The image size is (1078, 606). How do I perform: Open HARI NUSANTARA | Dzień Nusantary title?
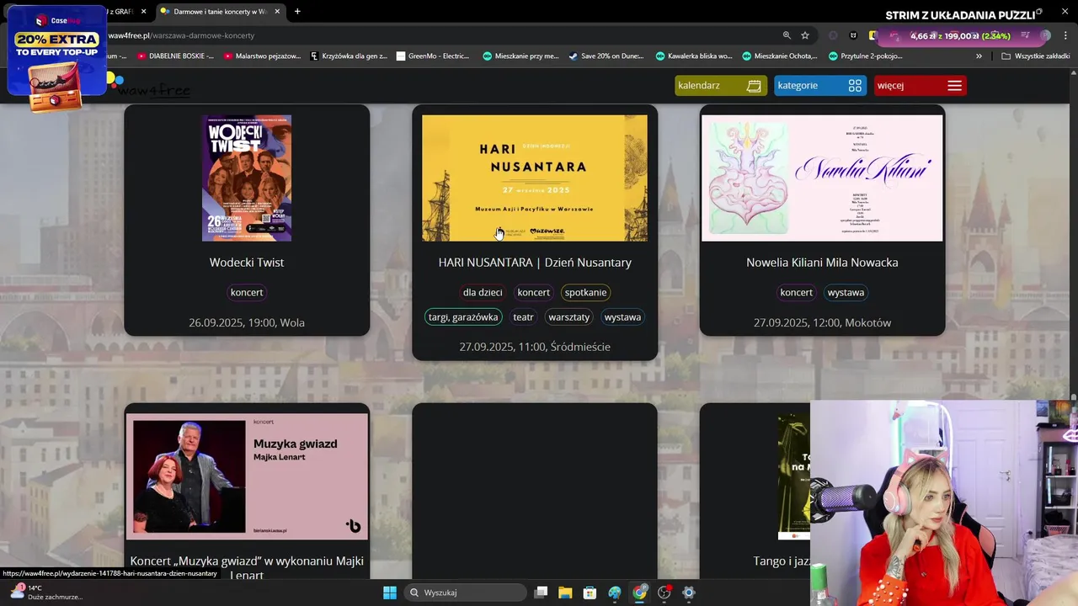[x=535, y=263]
